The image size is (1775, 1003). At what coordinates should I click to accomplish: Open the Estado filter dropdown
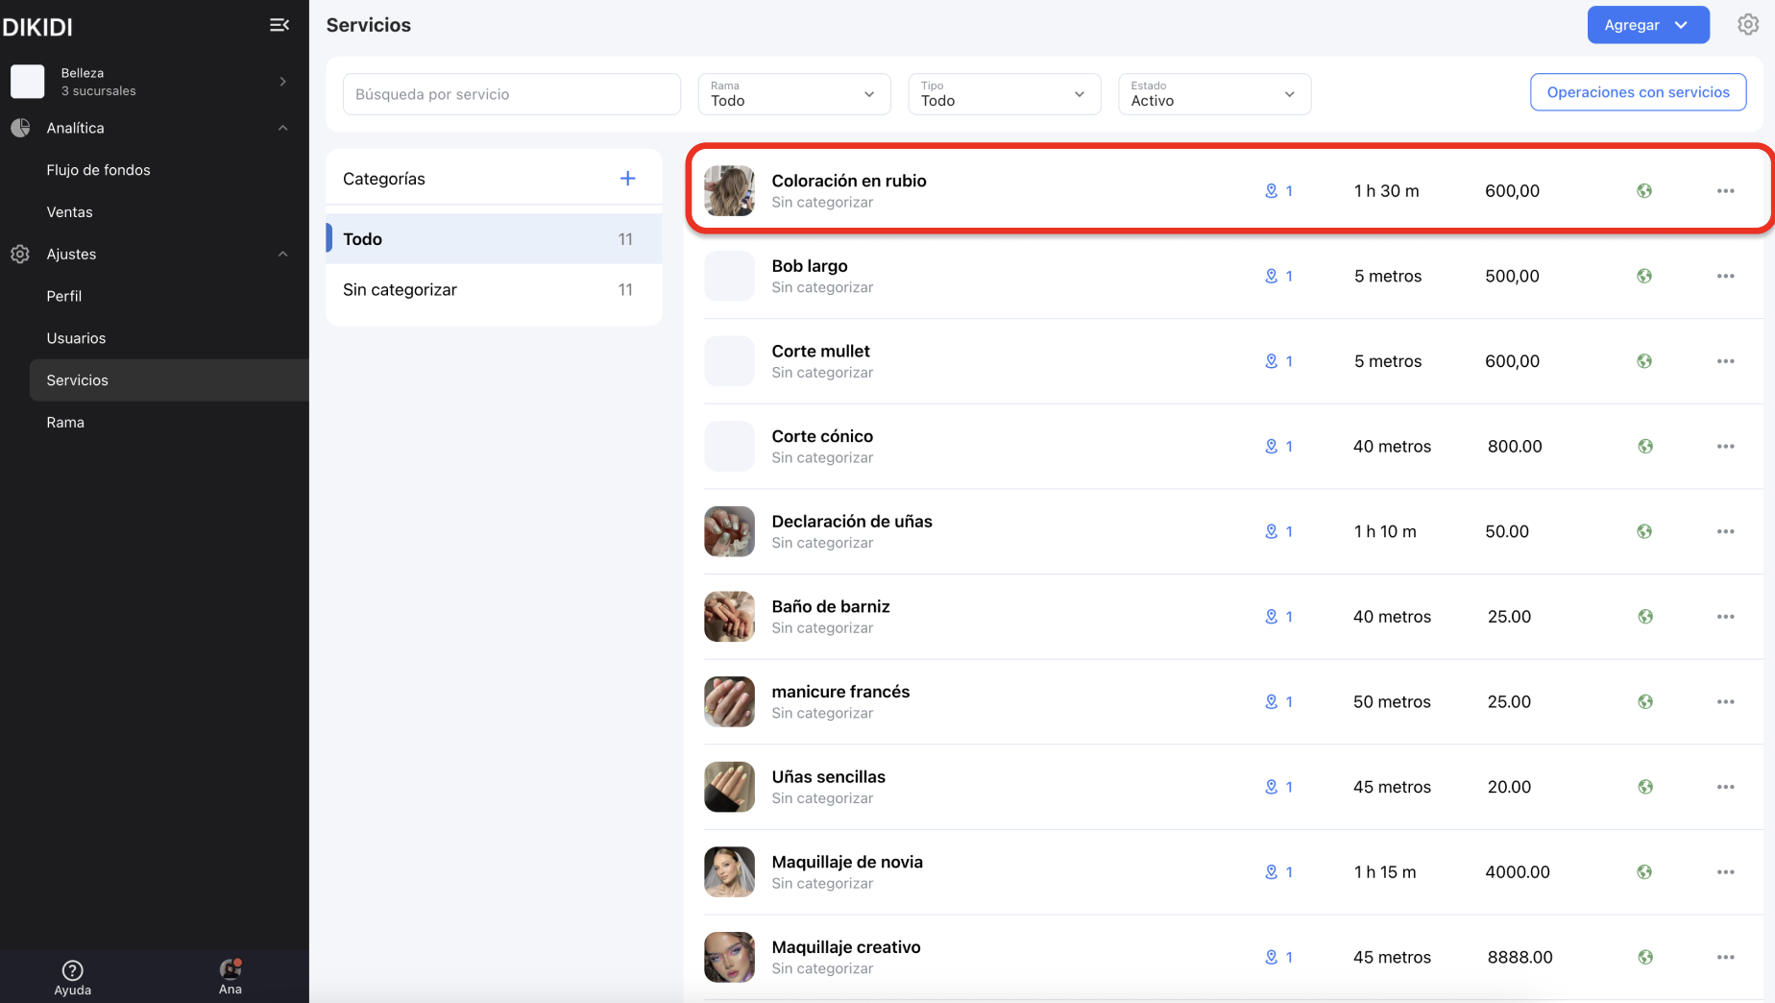pos(1214,94)
